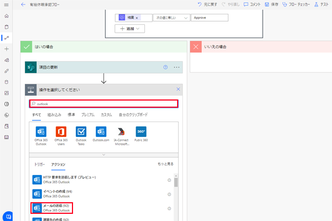Click 保存 to save the flow
Viewport: 332px width, 221px height.
272,4
